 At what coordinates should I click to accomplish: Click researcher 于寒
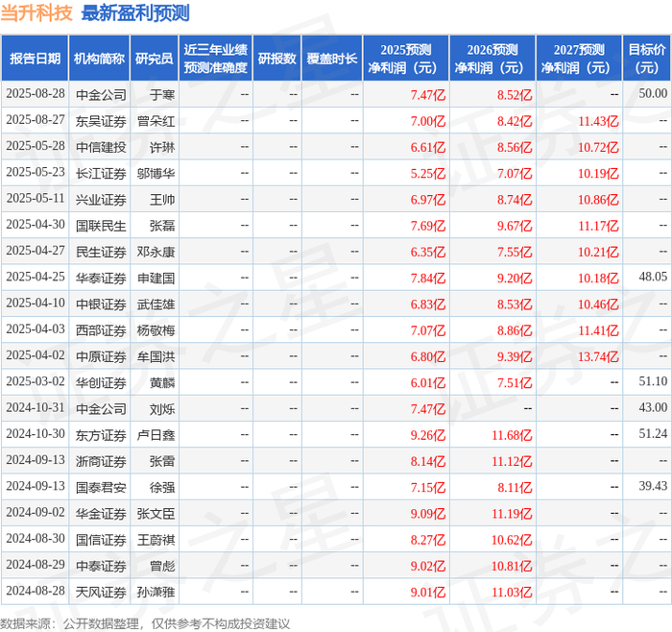162,95
